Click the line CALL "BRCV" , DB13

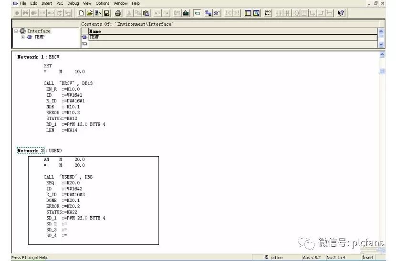[68, 83]
